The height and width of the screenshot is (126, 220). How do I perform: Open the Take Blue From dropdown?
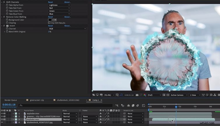[59, 14]
